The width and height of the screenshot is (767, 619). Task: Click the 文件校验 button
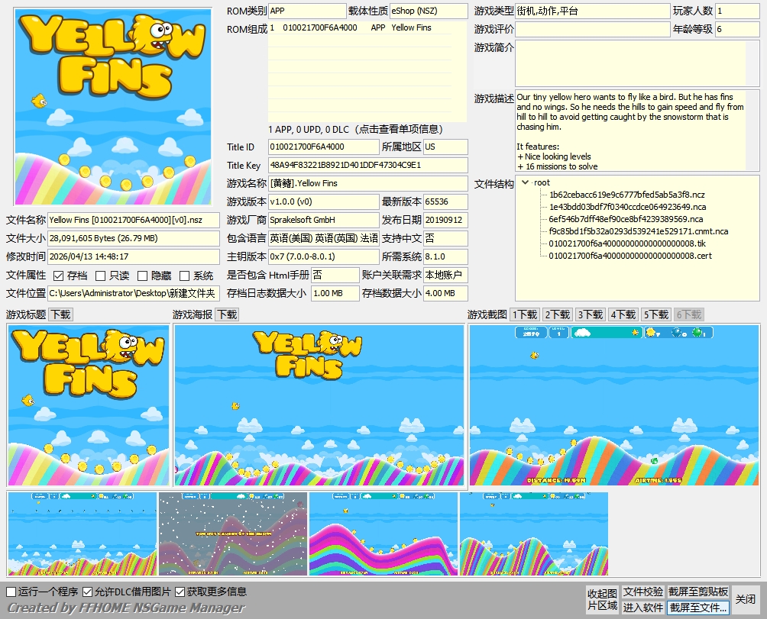point(642,592)
